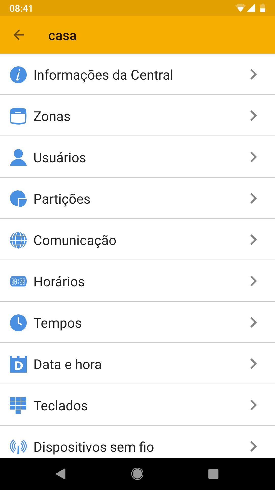The width and height of the screenshot is (275, 490).
Task: Tap the Comunicação globe icon
Action: pyautogui.click(x=18, y=240)
